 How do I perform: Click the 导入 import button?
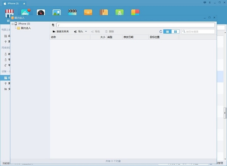click(x=79, y=31)
